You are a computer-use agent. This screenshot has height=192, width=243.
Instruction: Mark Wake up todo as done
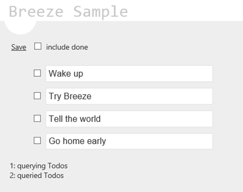(x=37, y=73)
